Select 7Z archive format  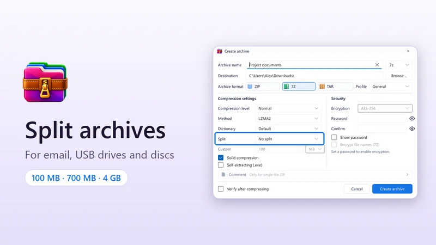tap(299, 87)
